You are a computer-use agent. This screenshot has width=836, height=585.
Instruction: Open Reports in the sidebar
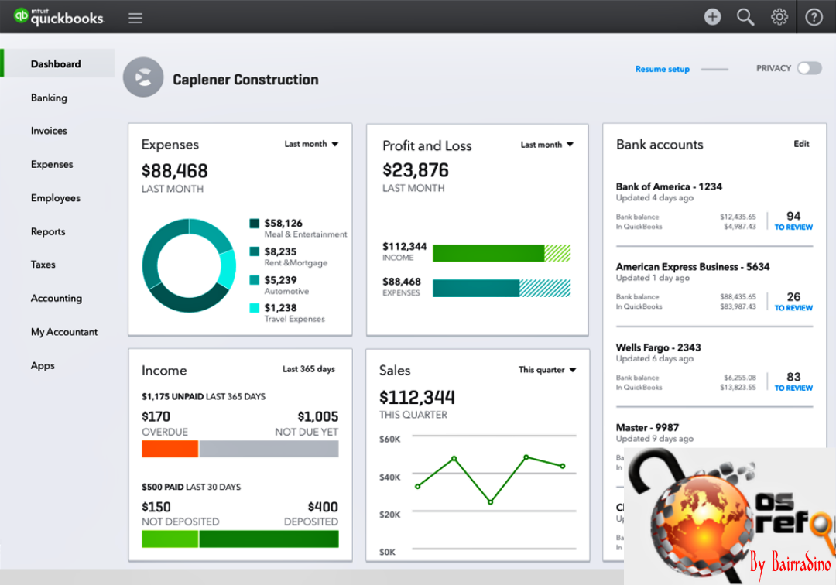pyautogui.click(x=48, y=231)
